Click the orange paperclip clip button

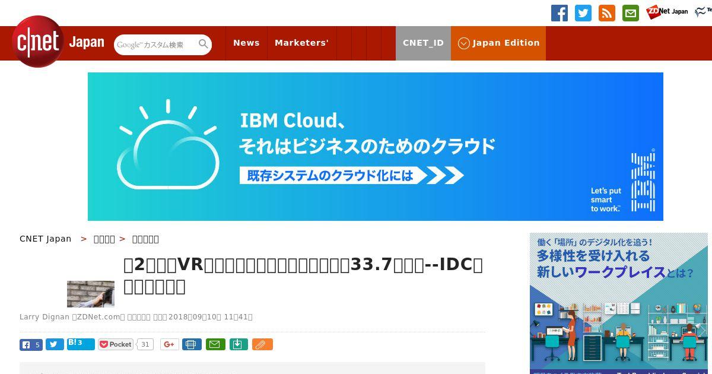(262, 344)
